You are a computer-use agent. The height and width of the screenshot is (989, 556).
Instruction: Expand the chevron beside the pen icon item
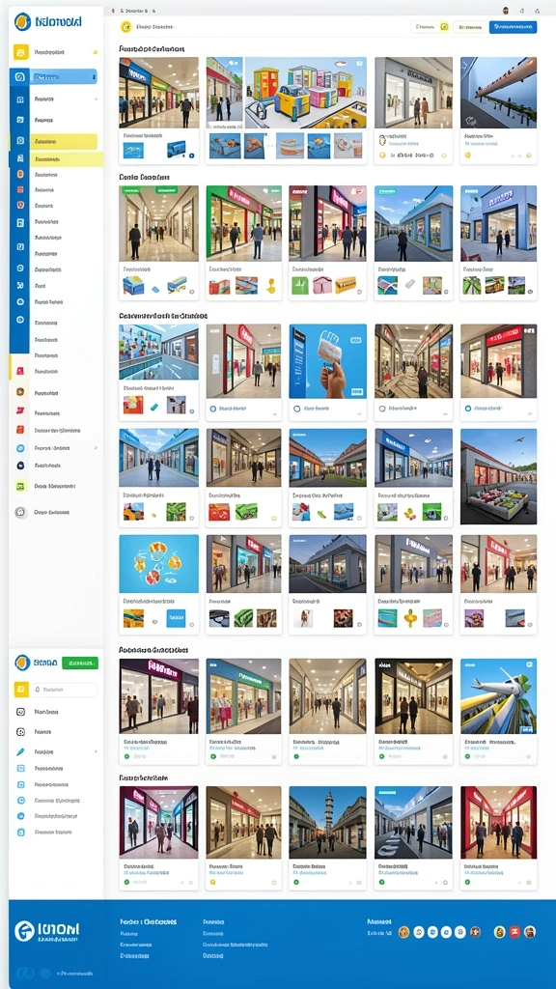pos(96,751)
